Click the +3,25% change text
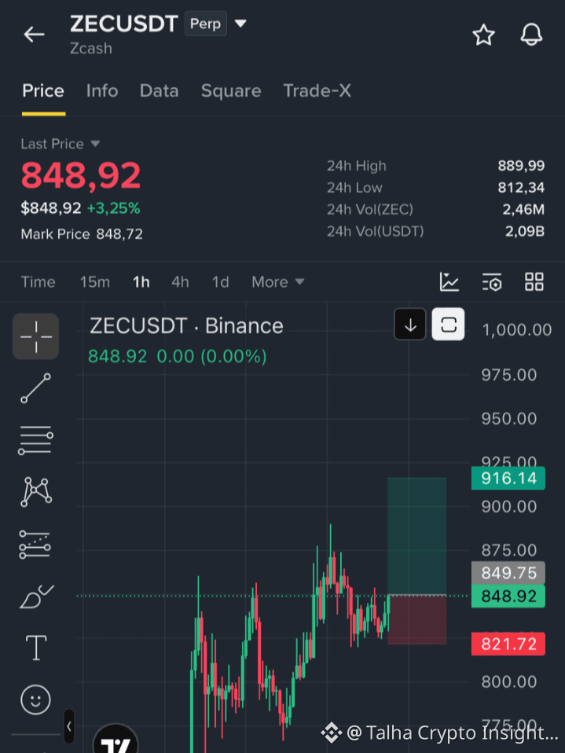565x753 pixels. pos(113,208)
